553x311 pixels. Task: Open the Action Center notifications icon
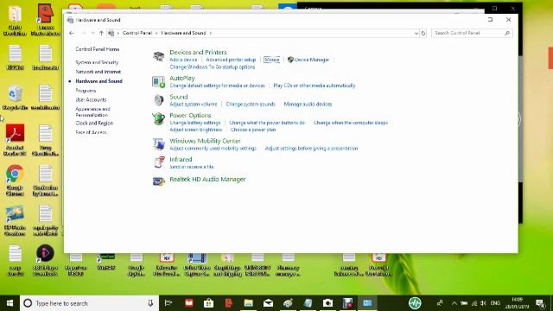(x=540, y=303)
